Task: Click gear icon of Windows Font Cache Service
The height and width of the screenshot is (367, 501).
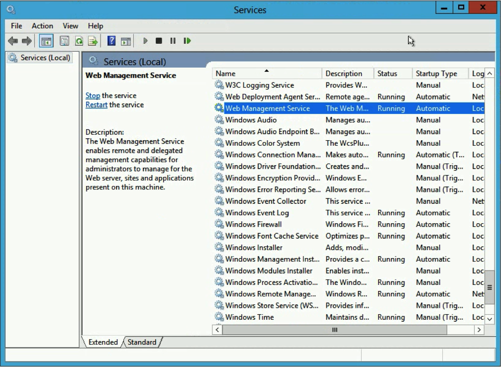Action: click(219, 236)
